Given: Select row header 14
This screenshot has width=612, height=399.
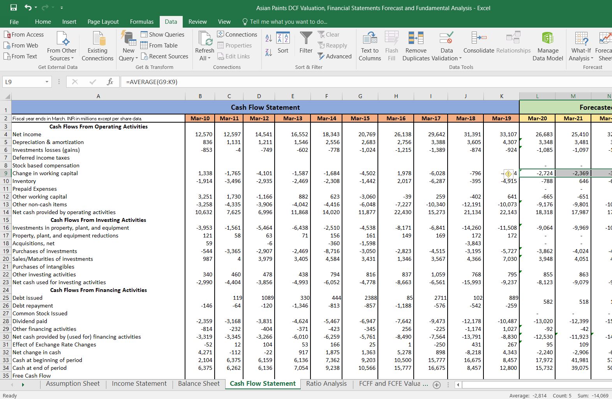Looking at the screenshot, I should tap(5, 212).
